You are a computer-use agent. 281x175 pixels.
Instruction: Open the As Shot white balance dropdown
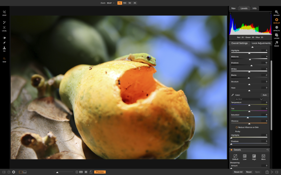(249, 99)
